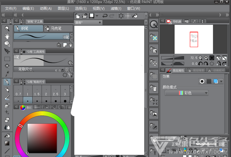The height and width of the screenshot is (157, 231).
Task: Open file with folder icon
Action: [84, 16]
